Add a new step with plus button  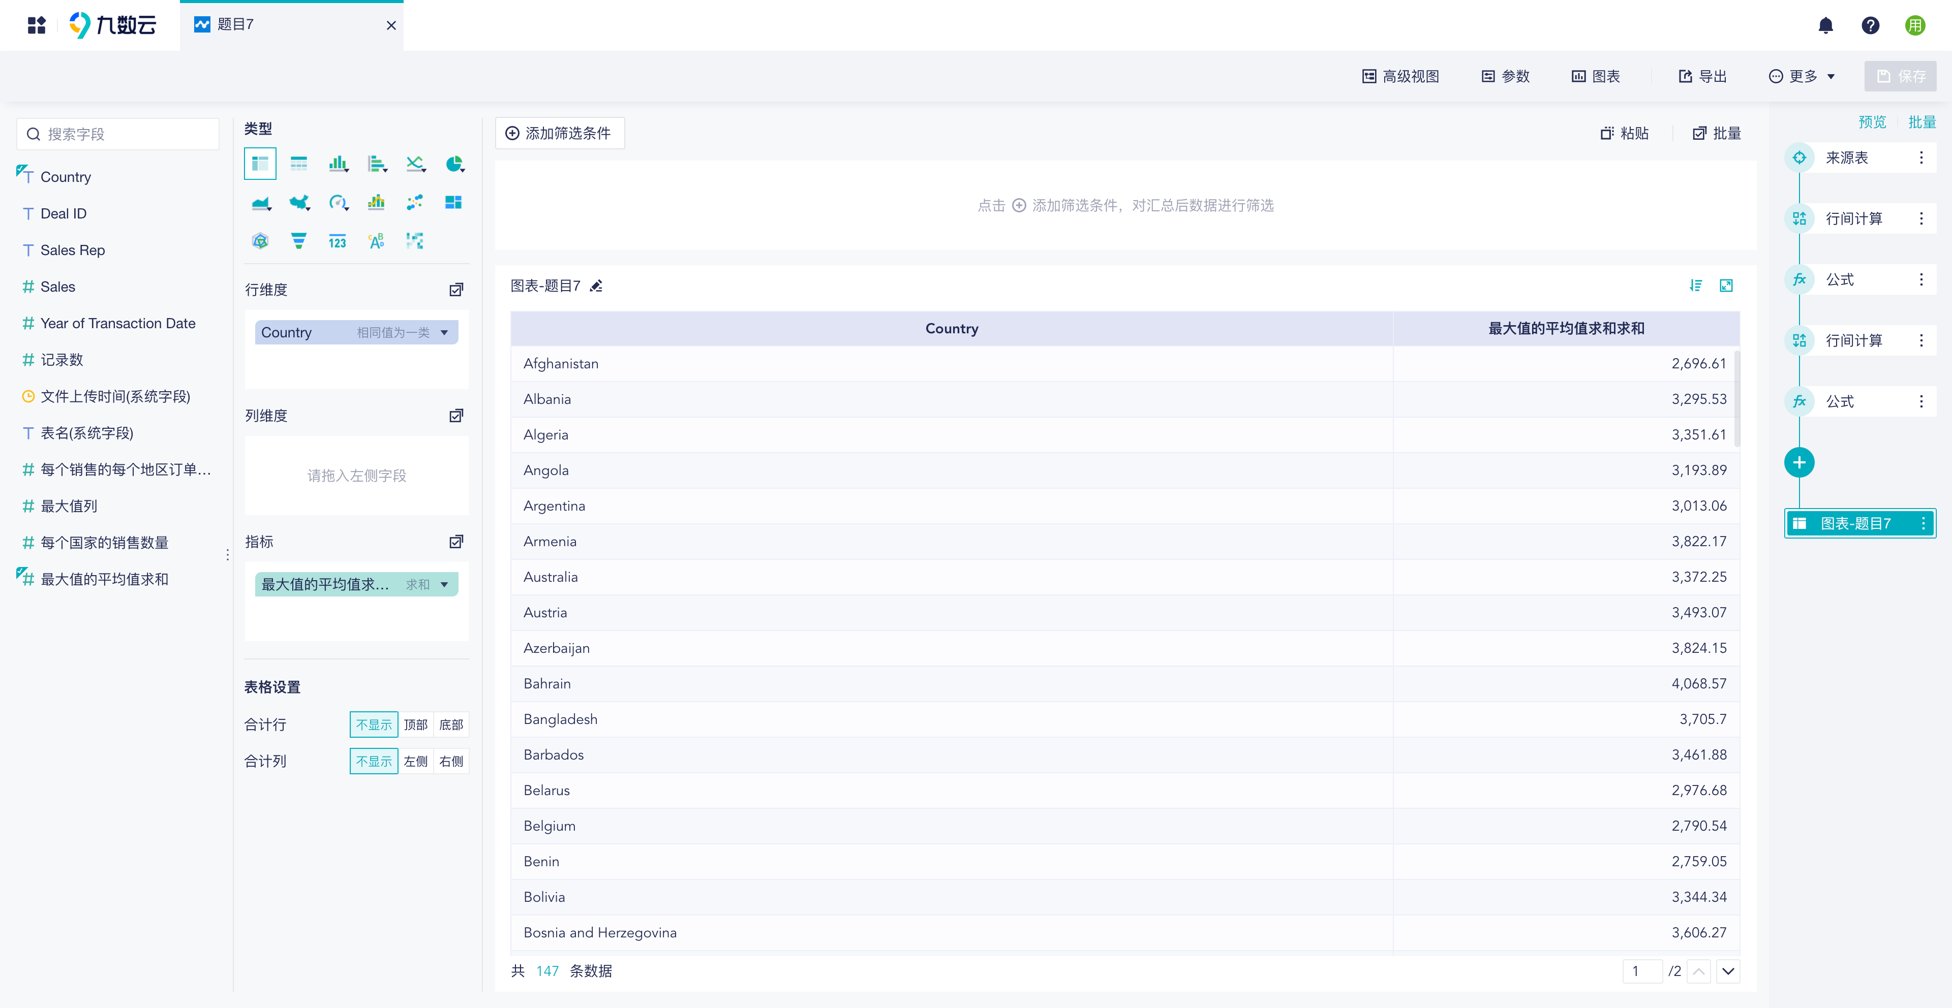tap(1799, 463)
